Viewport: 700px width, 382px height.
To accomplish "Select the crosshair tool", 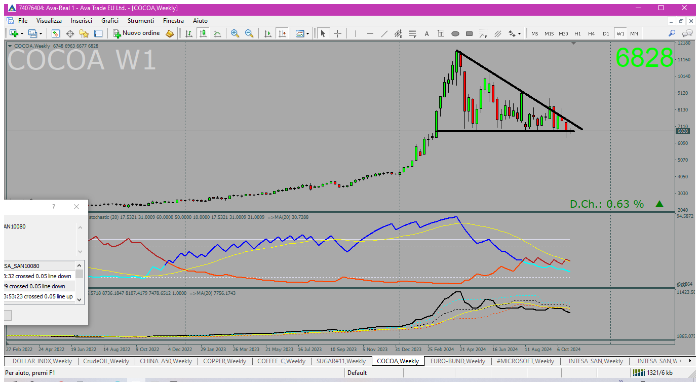I will 337,33.
